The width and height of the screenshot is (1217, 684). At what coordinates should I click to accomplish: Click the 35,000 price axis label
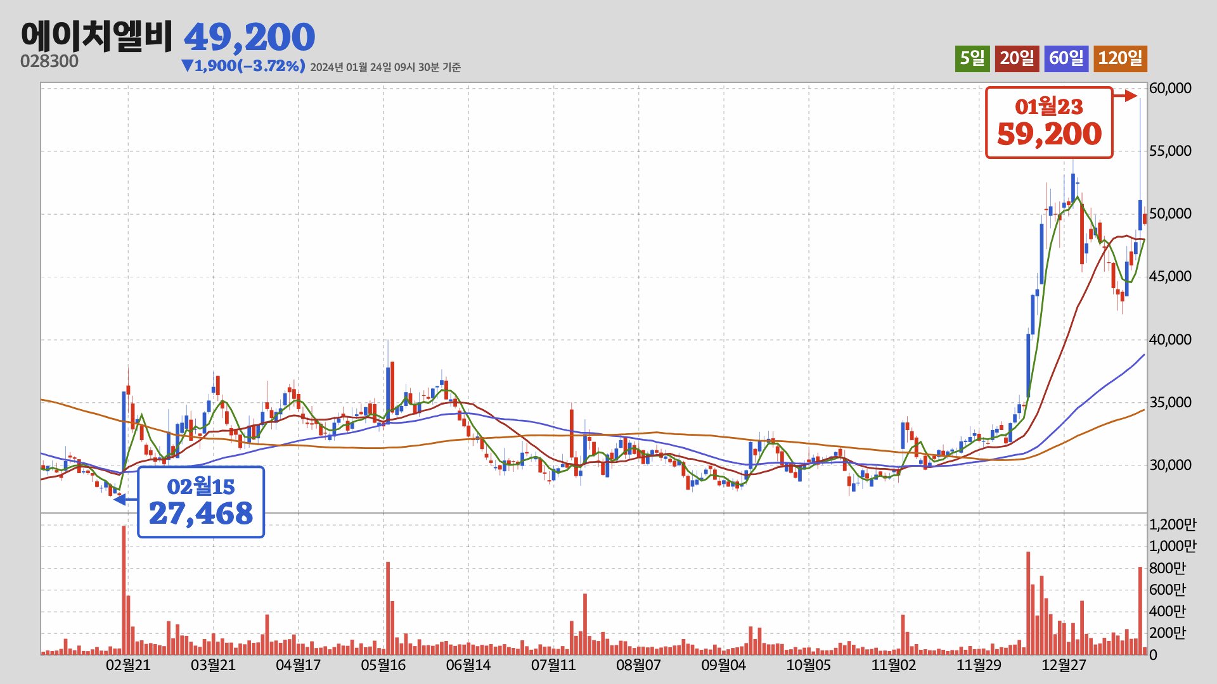pos(1170,402)
